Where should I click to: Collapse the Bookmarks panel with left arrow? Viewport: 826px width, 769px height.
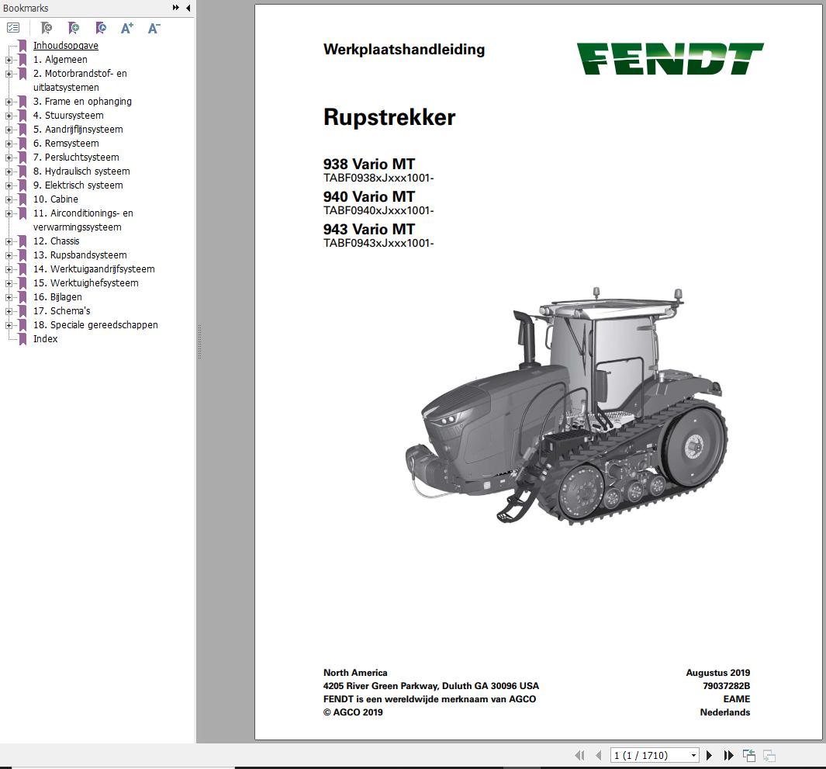(188, 8)
